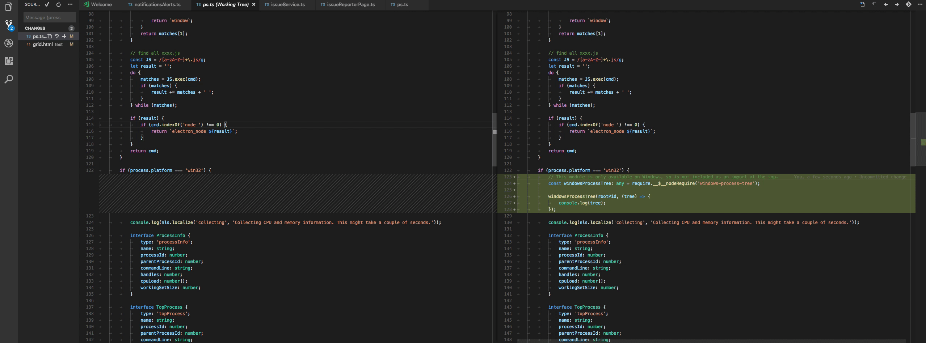Commit changes with the checkmark icon
The width and height of the screenshot is (926, 343).
point(47,5)
